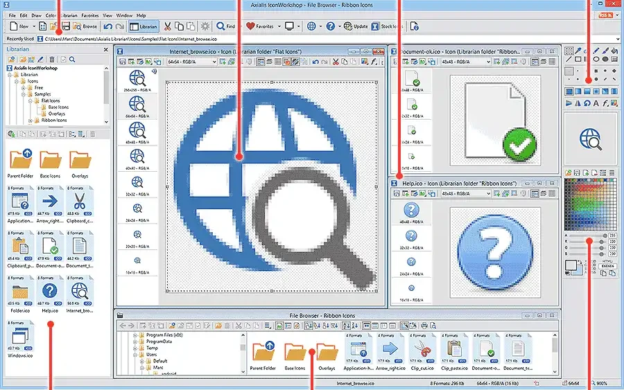Select Clip_cut.ico in File Browser
Image resolution: width=624 pixels, height=390 pixels.
click(422, 352)
